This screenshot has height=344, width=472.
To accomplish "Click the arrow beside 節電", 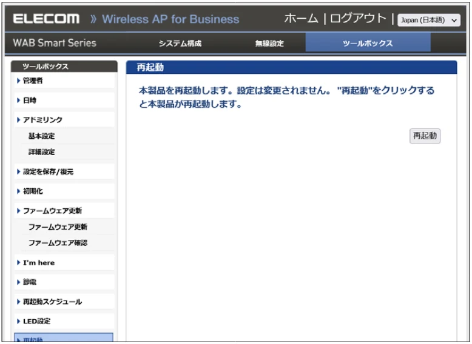I will tap(19, 282).
